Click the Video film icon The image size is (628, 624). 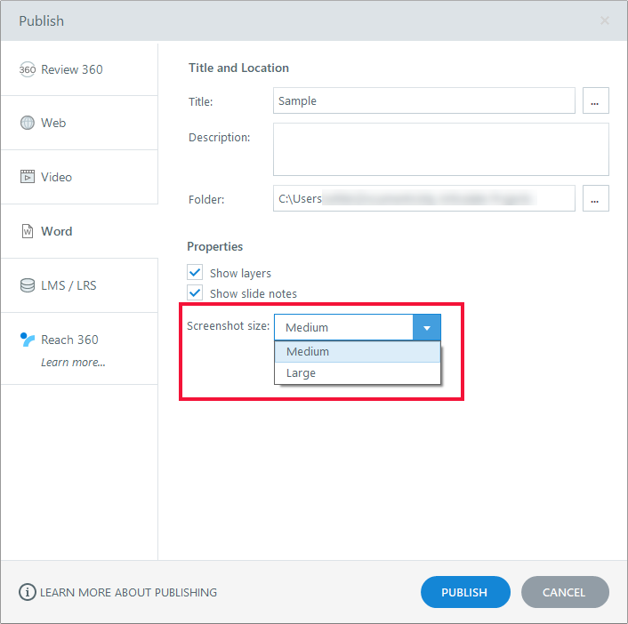click(x=27, y=177)
